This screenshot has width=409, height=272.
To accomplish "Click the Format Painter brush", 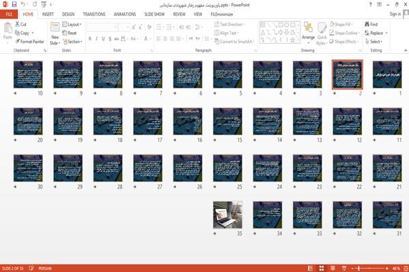I will click(29, 42).
